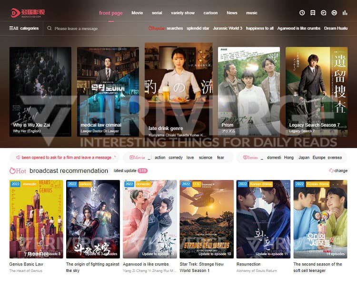
Task: Open Legacy Search Season 7 banner poster
Action: click(x=316, y=91)
